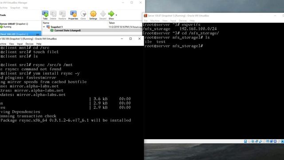
Task: Open the Machine menu in VirtualBox Manager
Action: coord(4,8)
